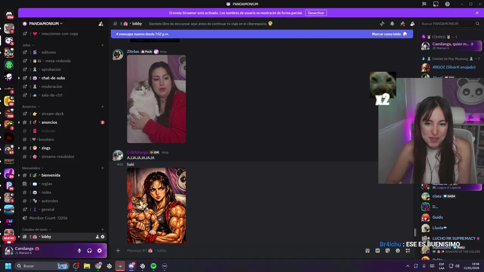
Task: Open the emoji picker
Action: 398,250
